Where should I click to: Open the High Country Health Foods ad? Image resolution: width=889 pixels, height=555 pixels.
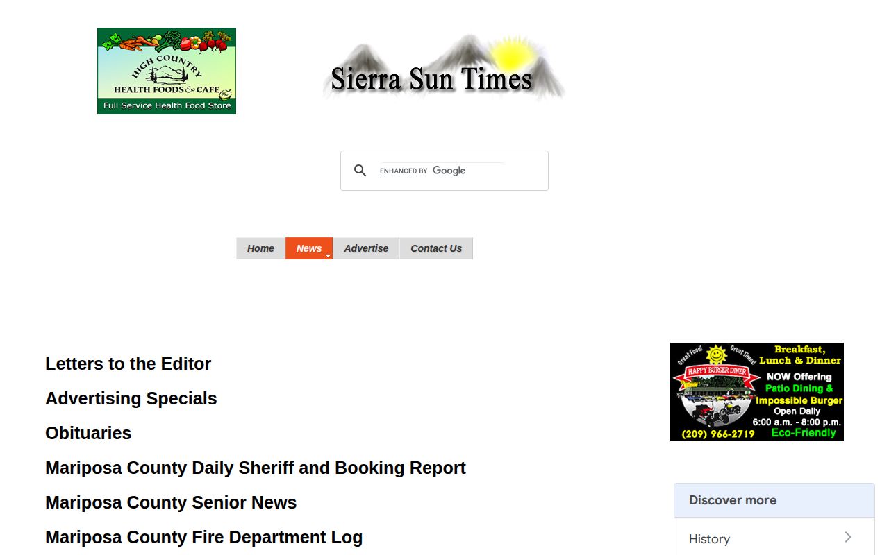[x=167, y=71]
